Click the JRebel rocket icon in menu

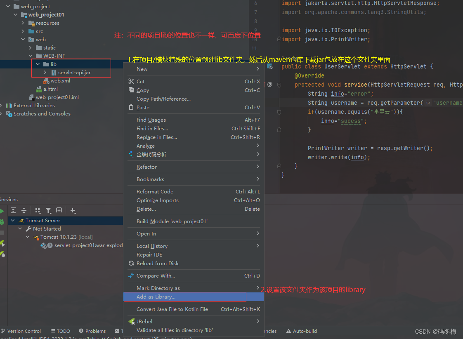(131, 321)
